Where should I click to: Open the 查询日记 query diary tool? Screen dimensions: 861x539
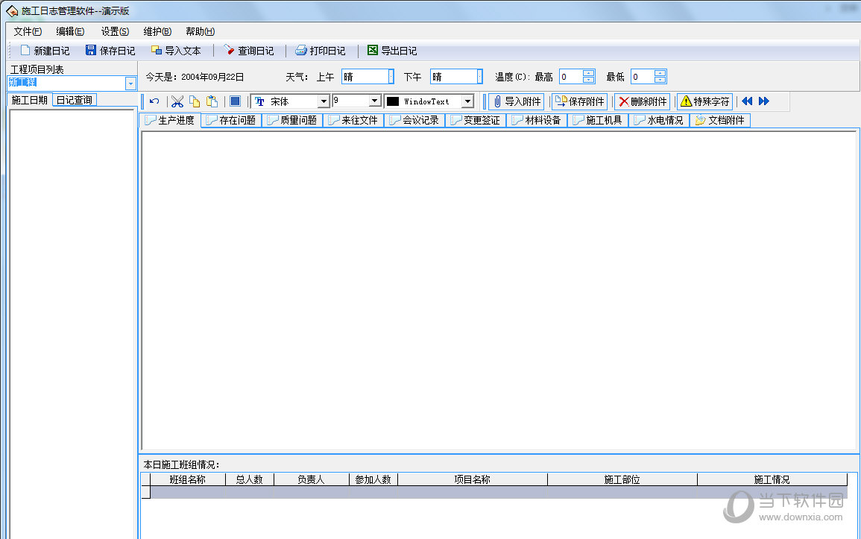point(249,51)
